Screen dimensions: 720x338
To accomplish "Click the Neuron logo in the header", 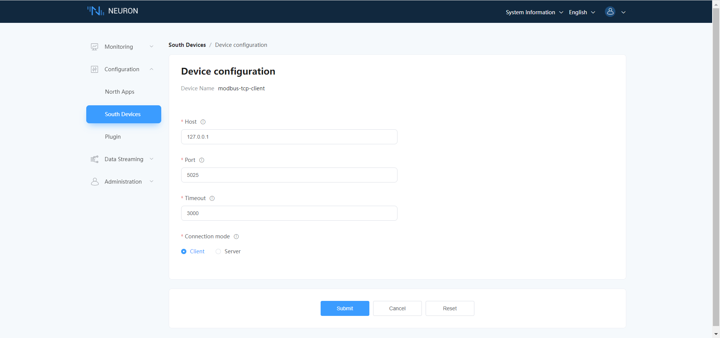I will pos(112,10).
